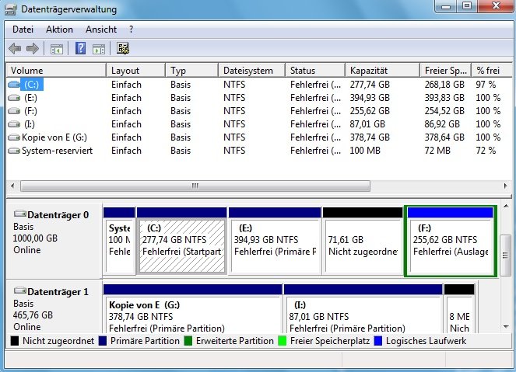Click the Kopie von E (G:) volume name

(x=54, y=137)
